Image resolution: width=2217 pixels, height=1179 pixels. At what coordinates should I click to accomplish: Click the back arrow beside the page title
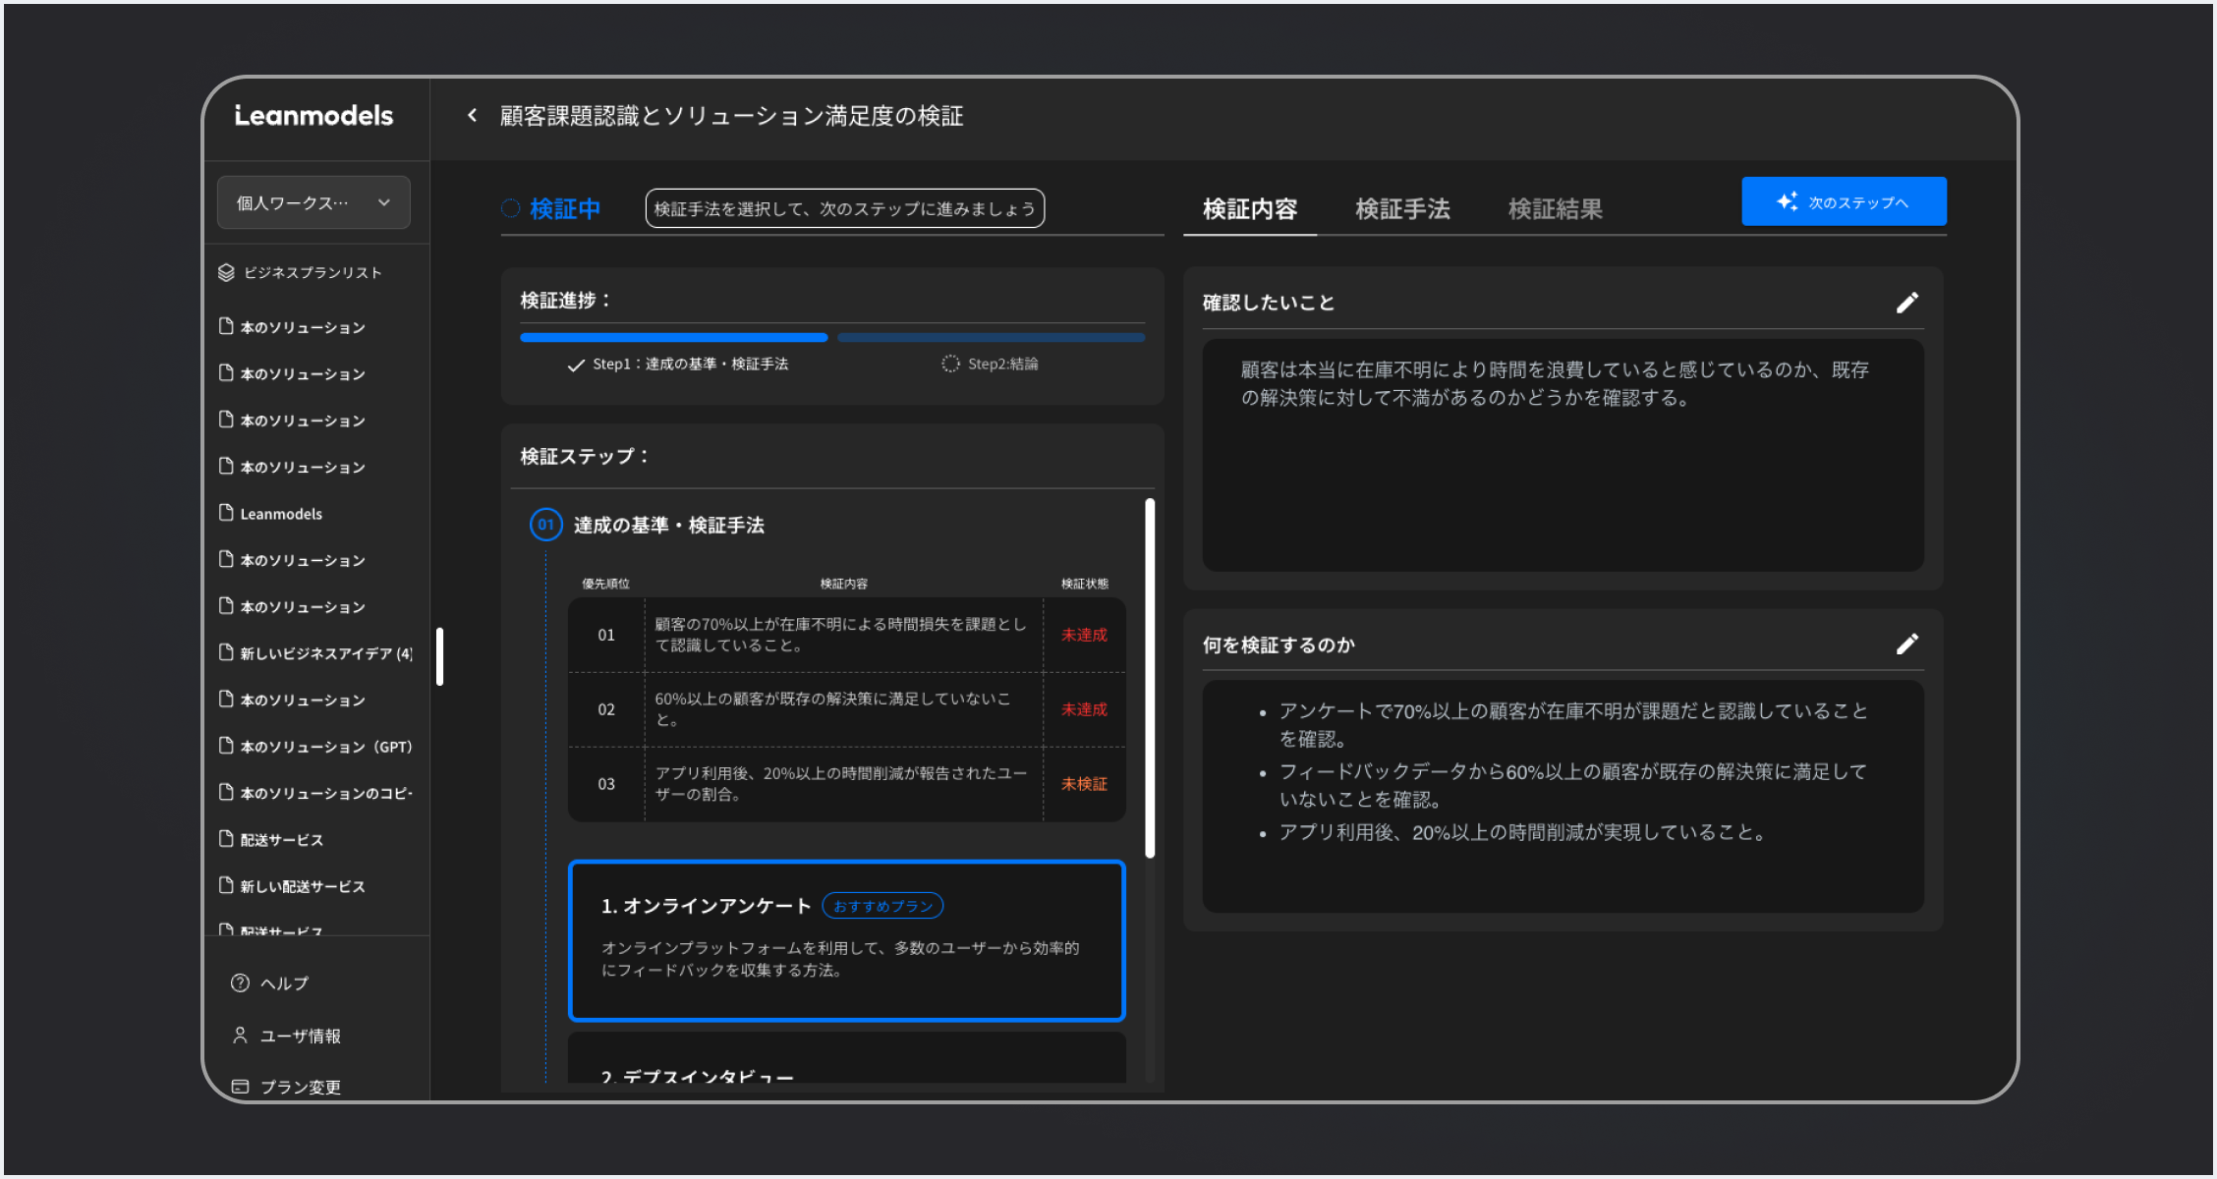473,116
